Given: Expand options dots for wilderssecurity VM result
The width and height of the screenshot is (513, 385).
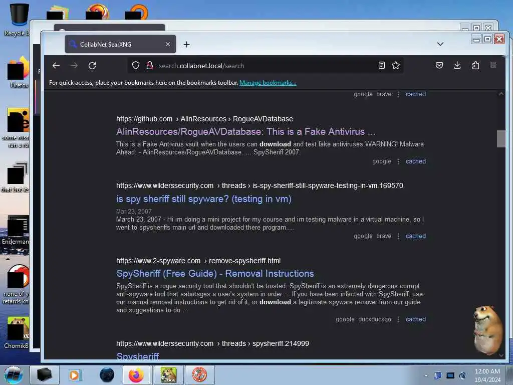Looking at the screenshot, I should click(398, 236).
